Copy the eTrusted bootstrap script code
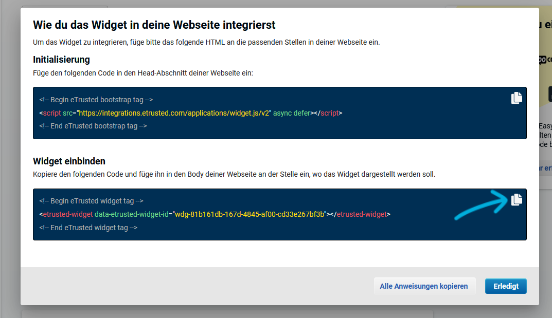Image resolution: width=552 pixels, height=318 pixels. (x=517, y=98)
